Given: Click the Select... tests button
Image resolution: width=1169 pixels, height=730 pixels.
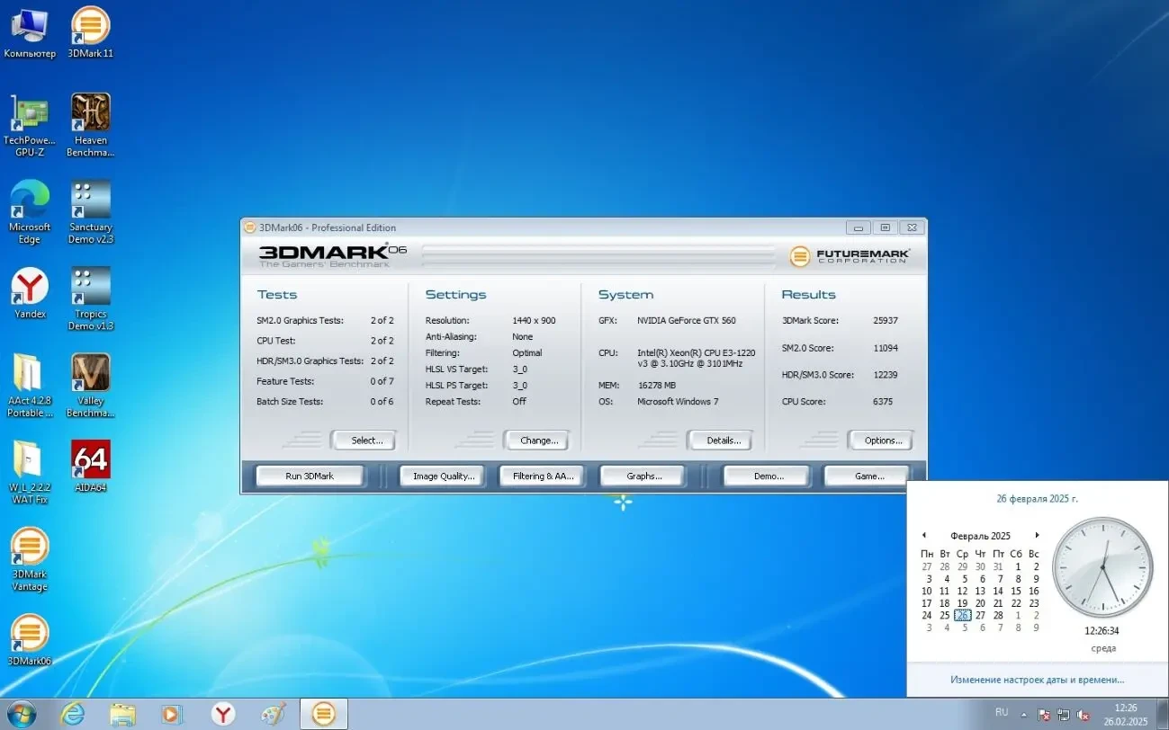Looking at the screenshot, I should point(366,441).
